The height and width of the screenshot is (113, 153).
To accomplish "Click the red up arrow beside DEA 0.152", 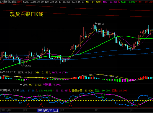I will tap(49, 73).
